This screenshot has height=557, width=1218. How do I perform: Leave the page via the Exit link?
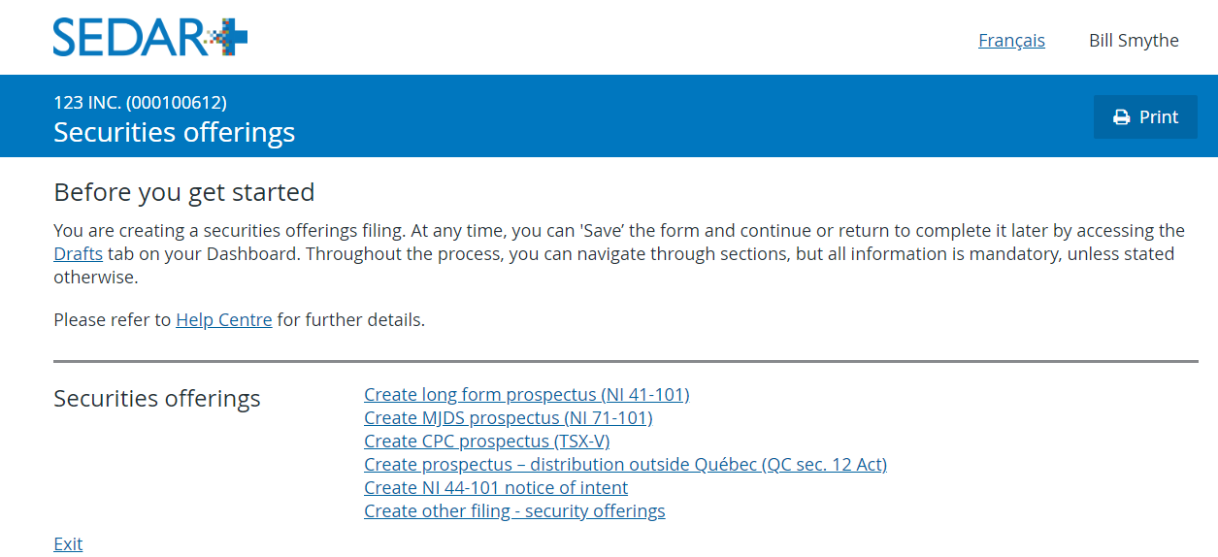pyautogui.click(x=68, y=544)
